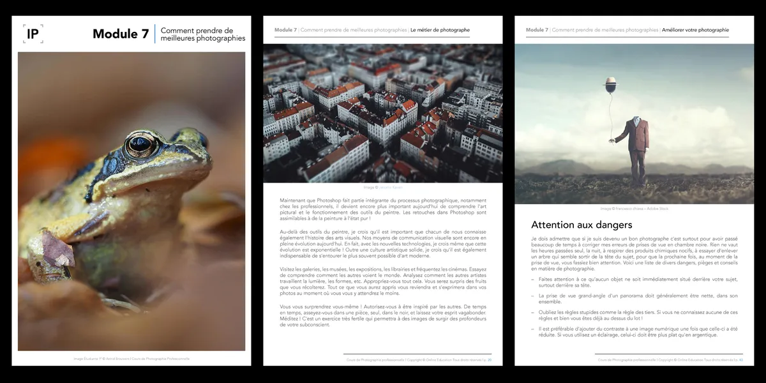Image resolution: width=766 pixels, height=383 pixels.
Task: Click paragraph beginning "Visitez les galeries, les musées"
Action: (383, 283)
